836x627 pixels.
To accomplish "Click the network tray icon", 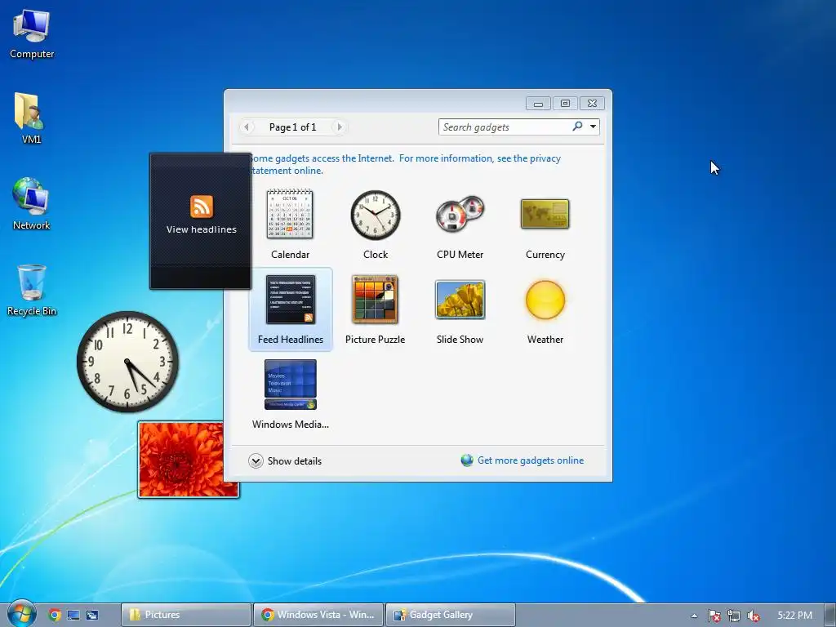I will tap(734, 616).
